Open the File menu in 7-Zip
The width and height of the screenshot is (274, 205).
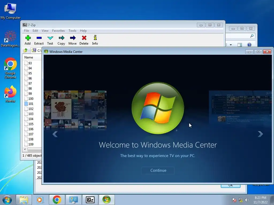tap(26, 31)
